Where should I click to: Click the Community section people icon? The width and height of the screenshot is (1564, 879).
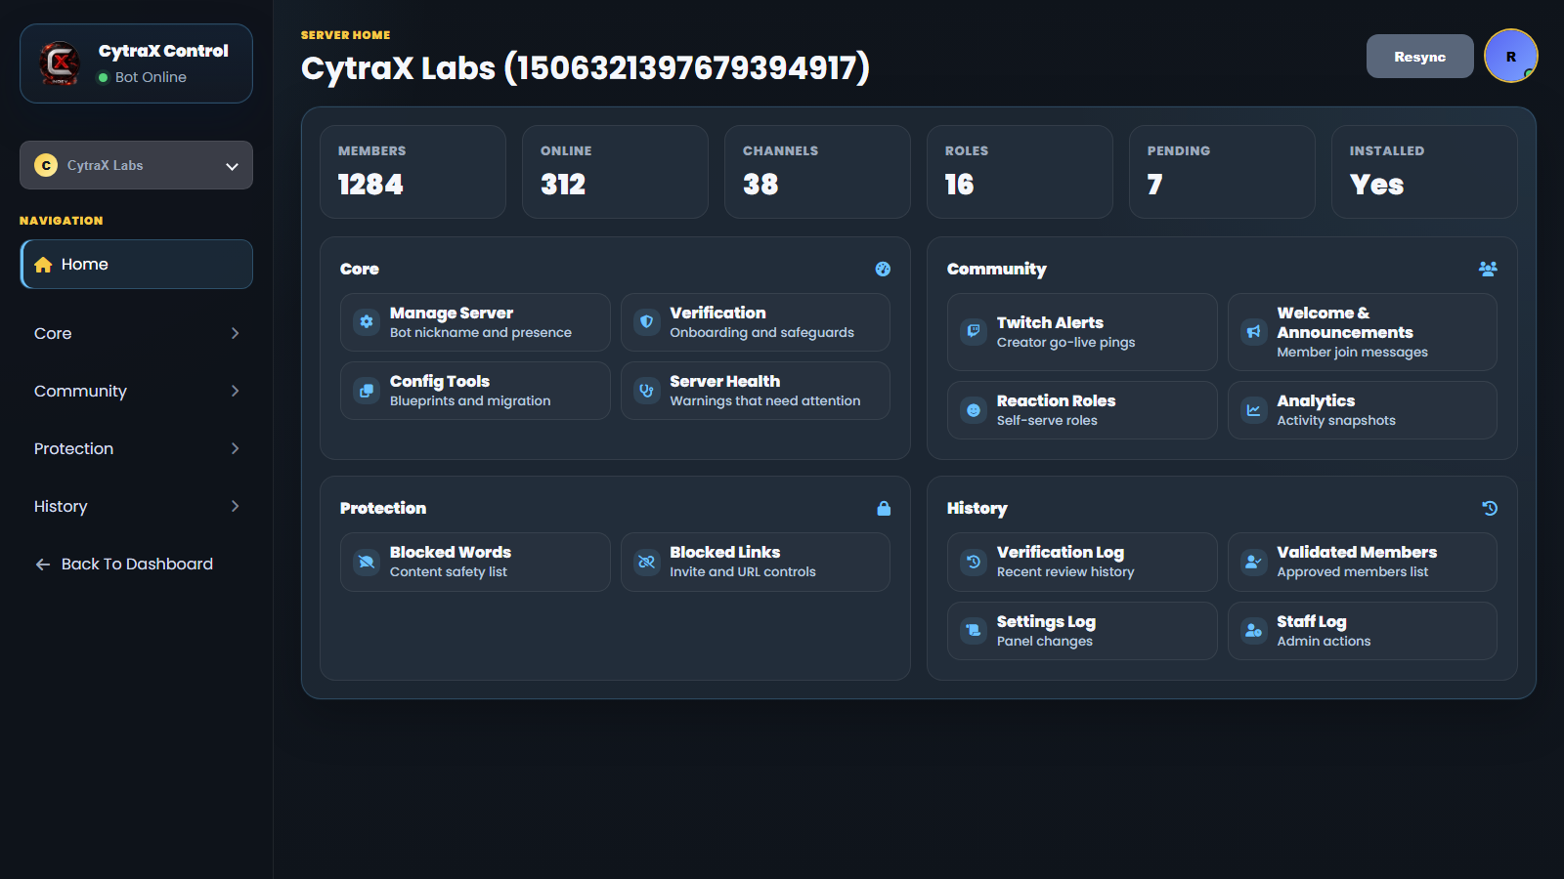click(x=1488, y=269)
